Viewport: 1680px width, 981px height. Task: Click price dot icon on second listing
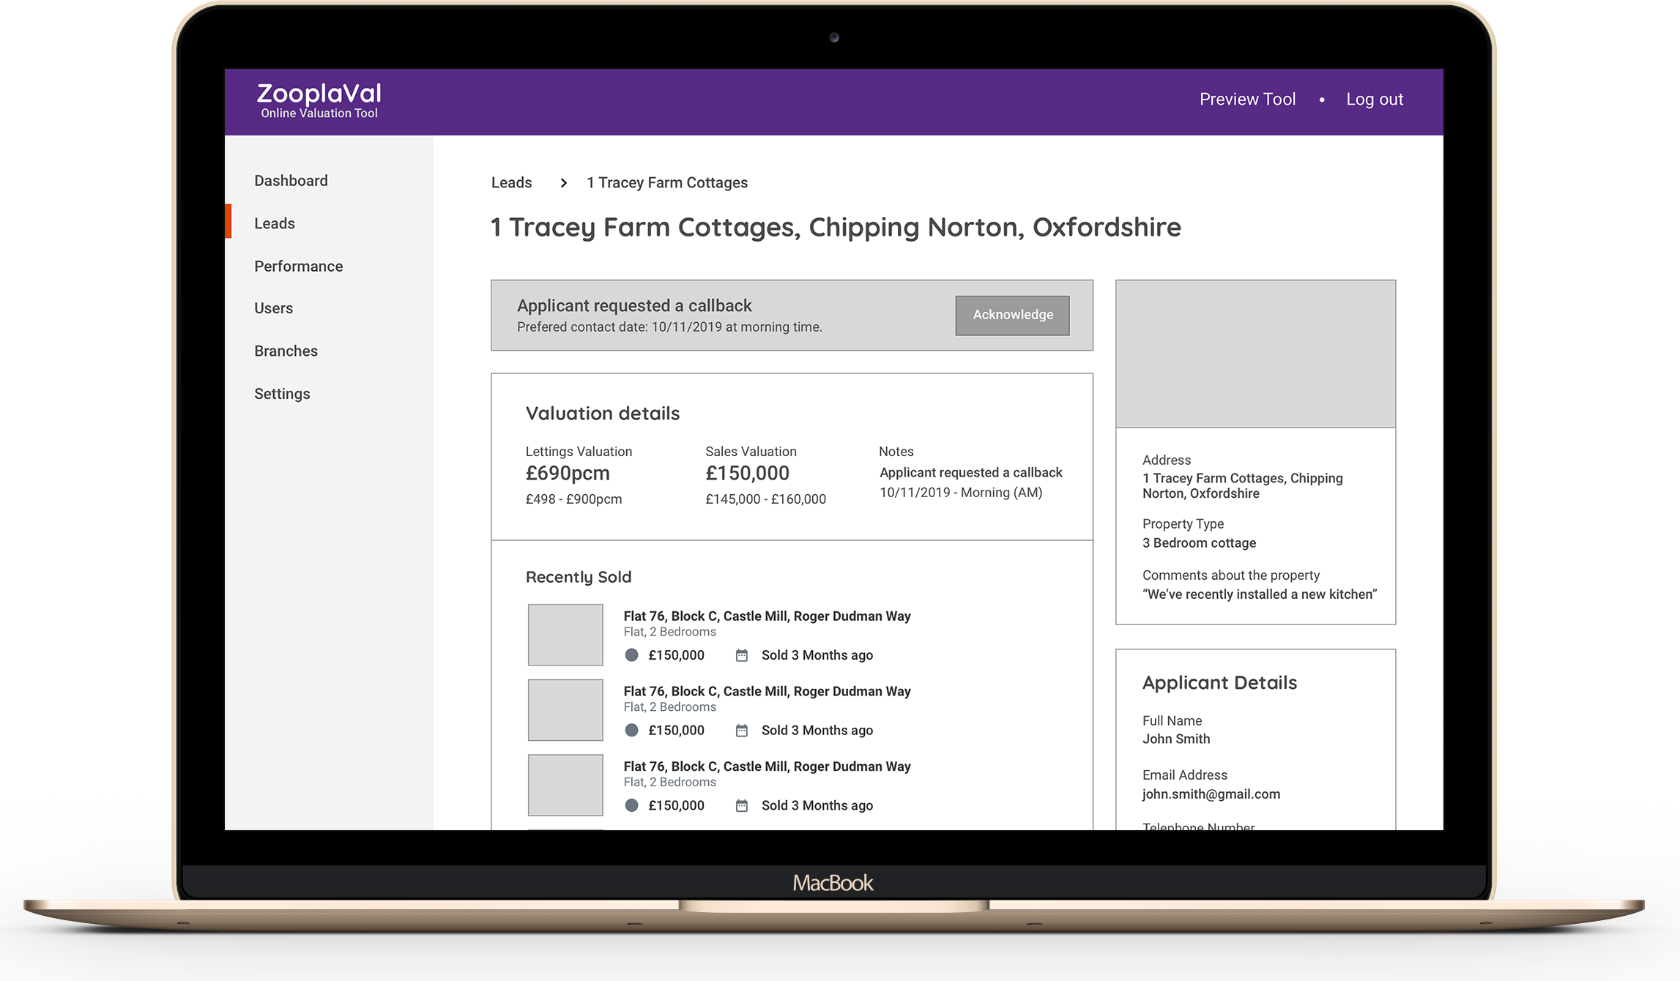tap(631, 731)
